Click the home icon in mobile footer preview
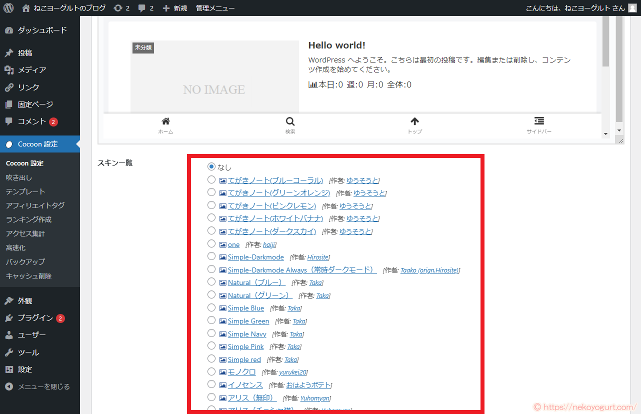The image size is (641, 414). pos(165,121)
